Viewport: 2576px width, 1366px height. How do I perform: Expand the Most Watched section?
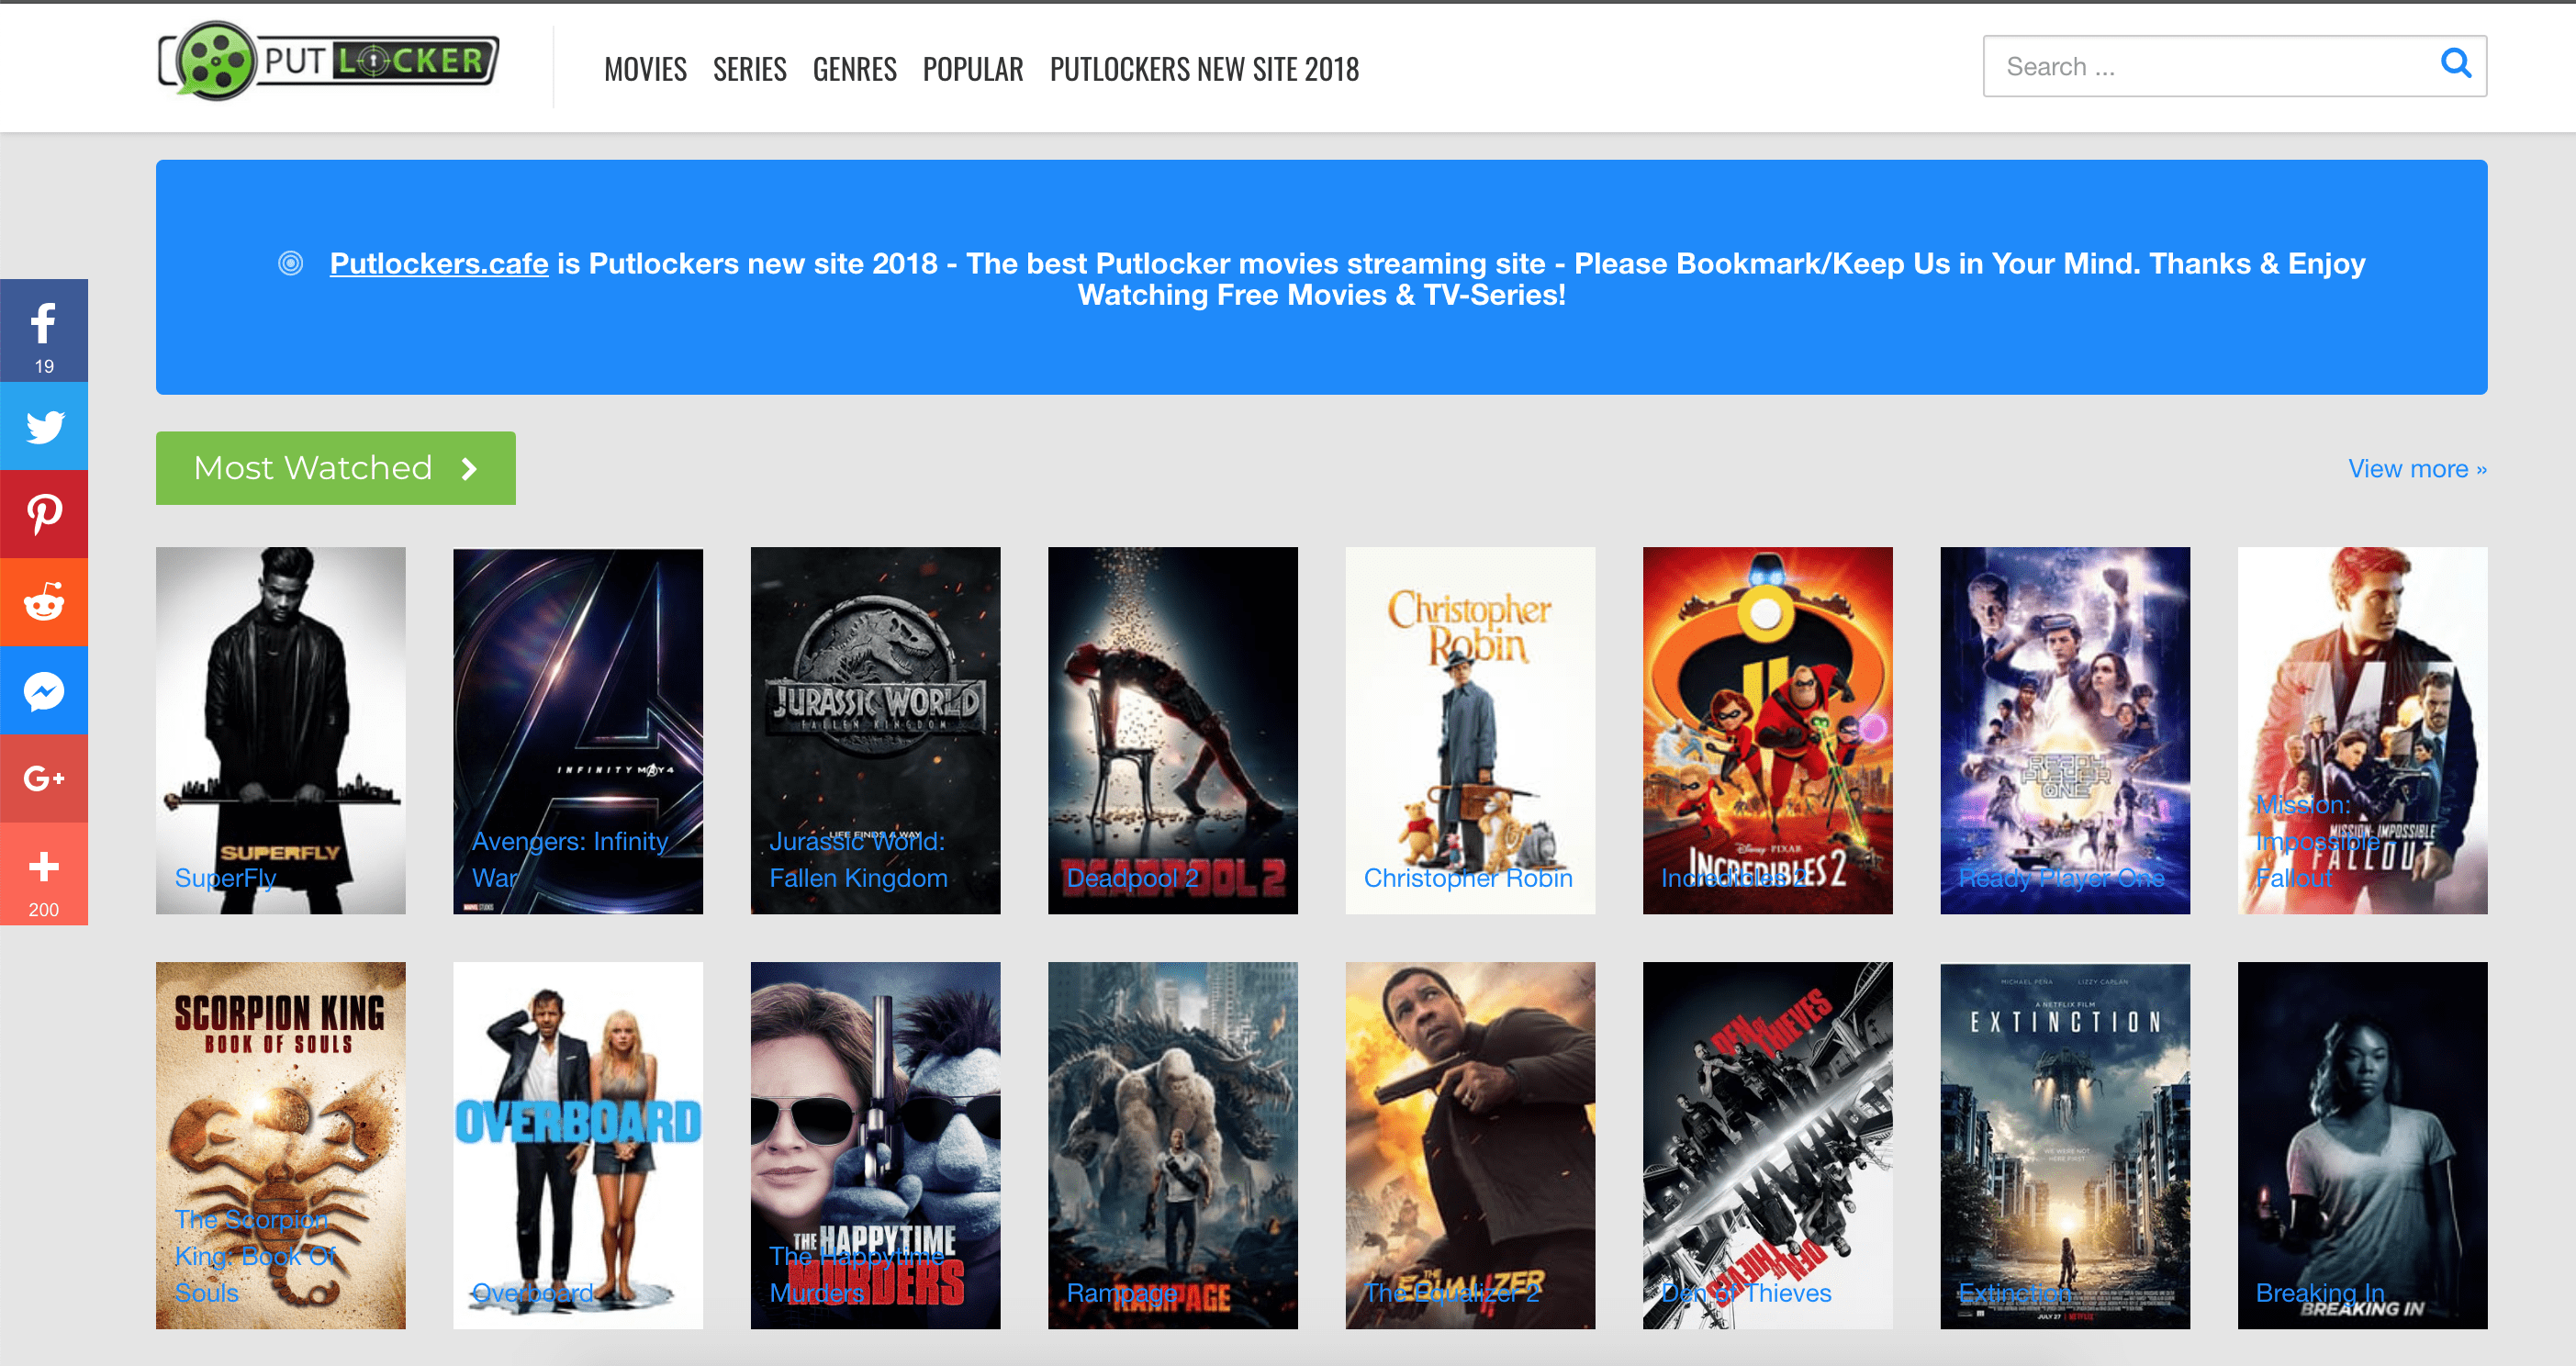(2417, 466)
